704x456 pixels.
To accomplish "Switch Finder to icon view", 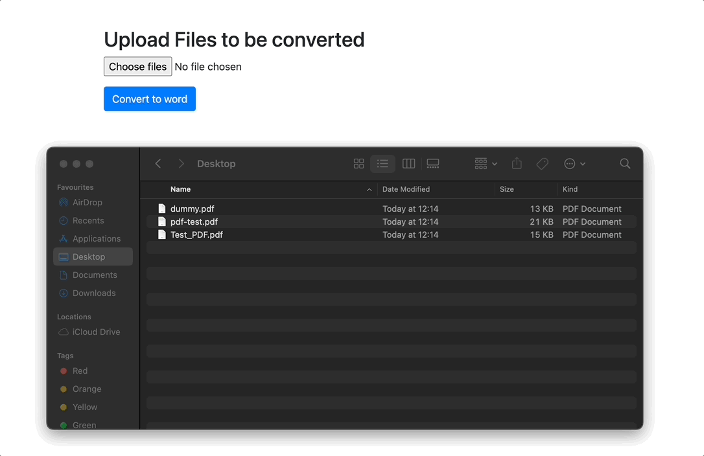I will coord(358,164).
